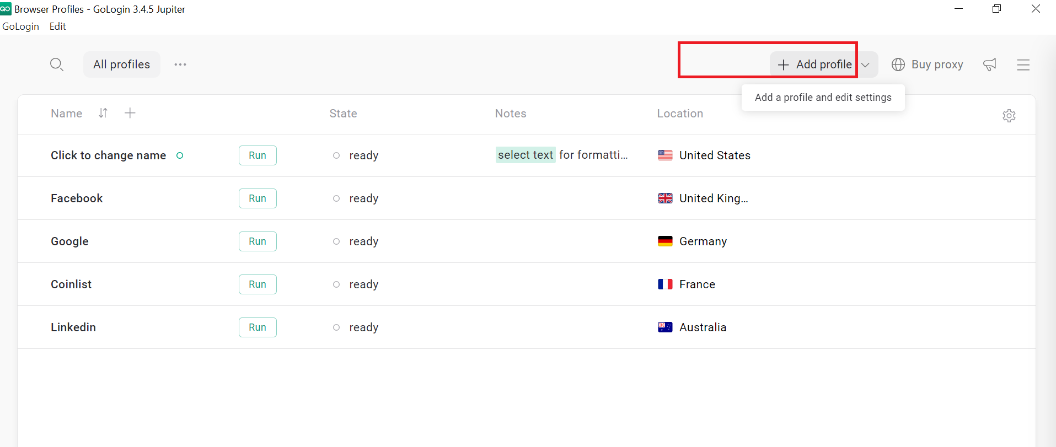Sort profiles by Name arrows icon

(x=103, y=113)
